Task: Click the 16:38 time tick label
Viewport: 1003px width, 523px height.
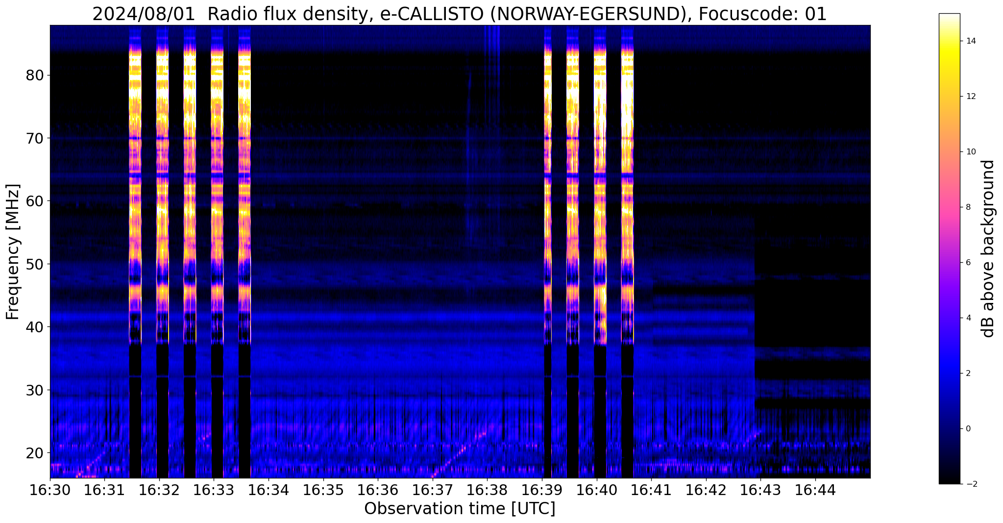Action: pyautogui.click(x=488, y=490)
